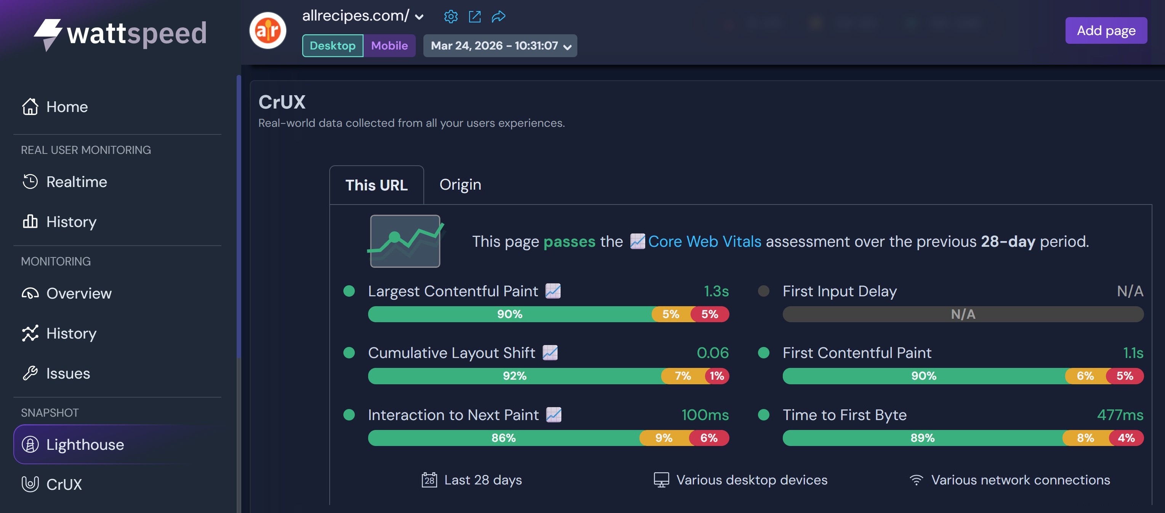Click the 0.06 layout shift value

pos(712,353)
